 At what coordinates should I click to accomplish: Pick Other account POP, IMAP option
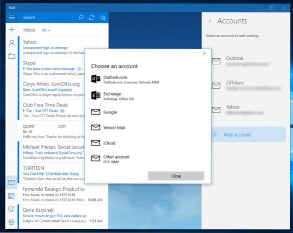point(116,158)
